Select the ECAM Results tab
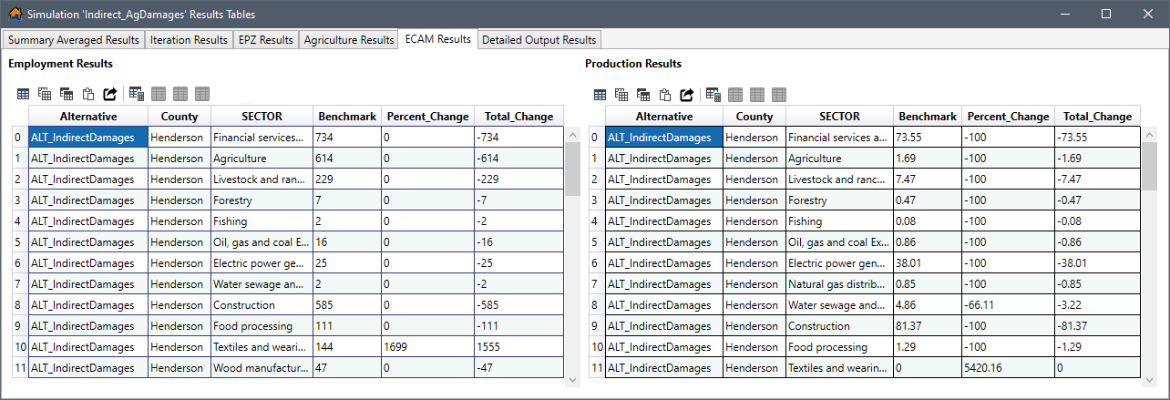 [x=438, y=39]
